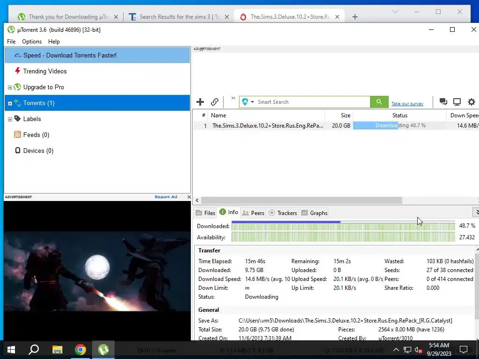Switch to the Info tab

(x=229, y=212)
